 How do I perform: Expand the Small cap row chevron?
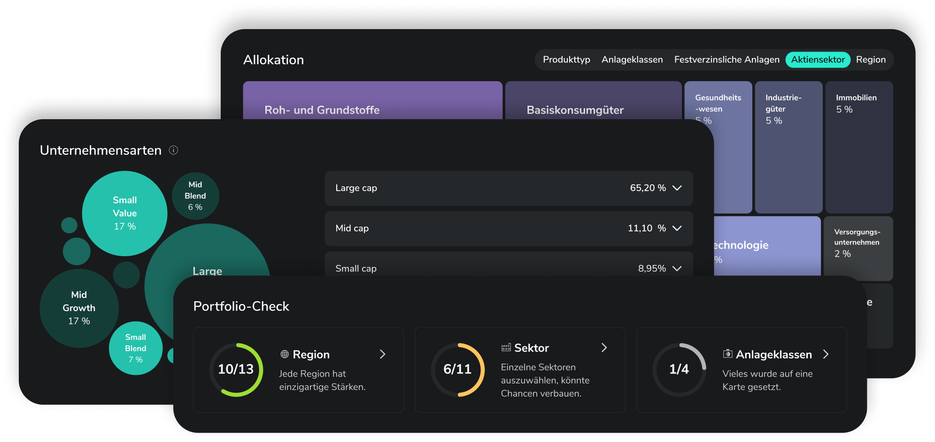pyautogui.click(x=677, y=268)
